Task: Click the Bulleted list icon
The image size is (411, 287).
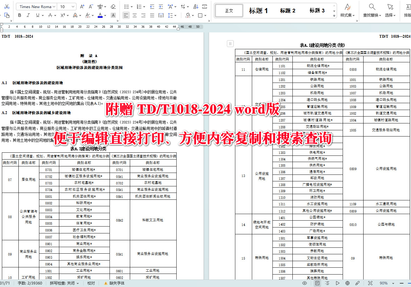Action: 126,7
